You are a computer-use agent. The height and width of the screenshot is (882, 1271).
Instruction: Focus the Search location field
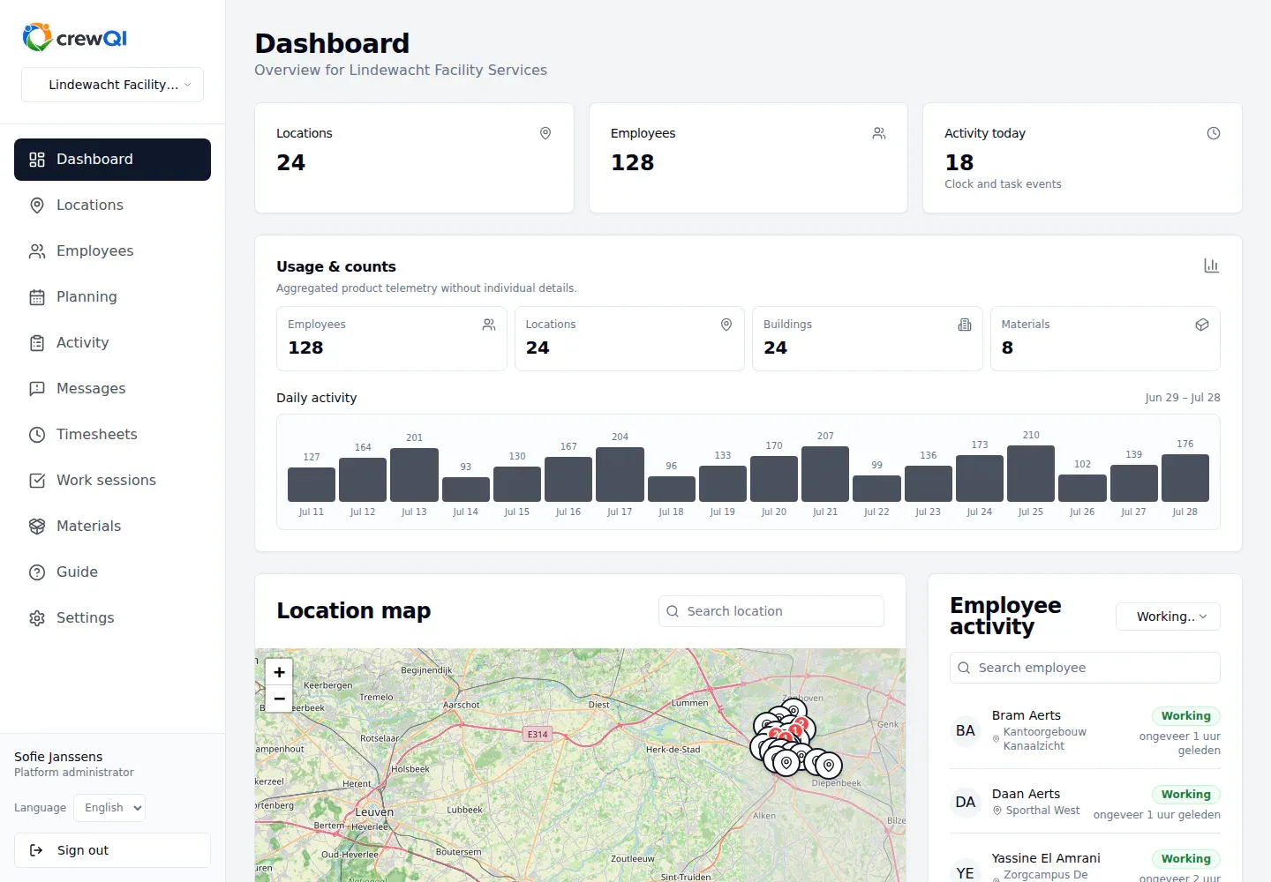click(771, 611)
